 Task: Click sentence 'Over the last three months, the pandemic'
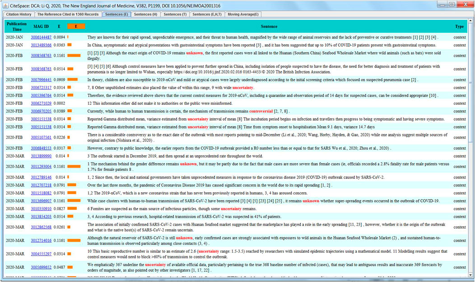click(210, 185)
